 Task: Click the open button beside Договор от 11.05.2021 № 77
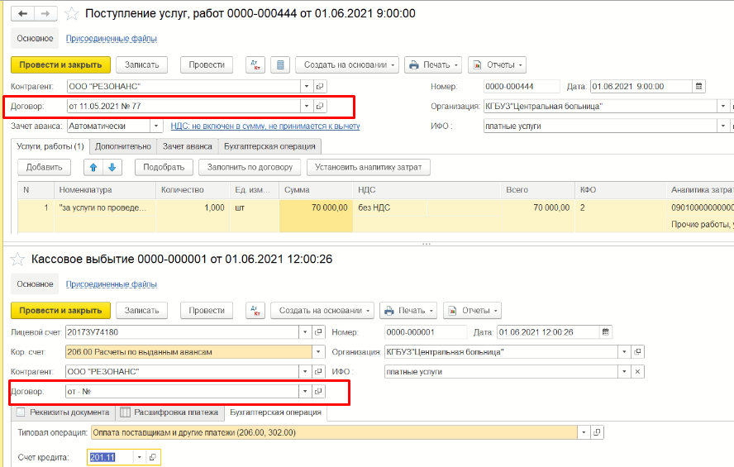pos(321,106)
